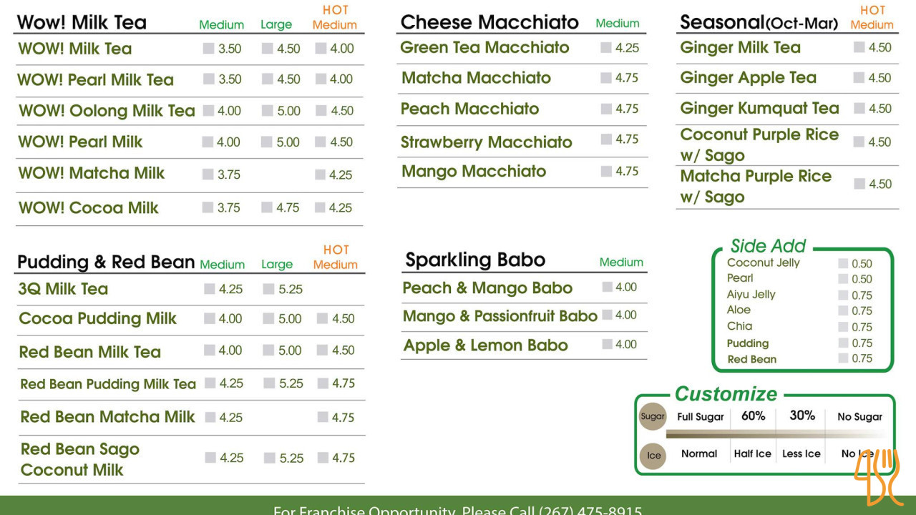Viewport: 916px width, 515px height.
Task: Click the Cheese Macchiato section heading
Action: click(489, 22)
